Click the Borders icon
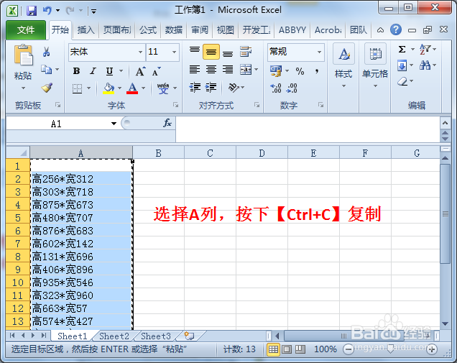The image size is (457, 363). (x=77, y=88)
